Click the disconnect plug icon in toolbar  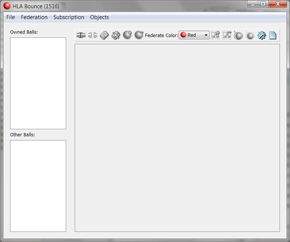pyautogui.click(x=93, y=35)
